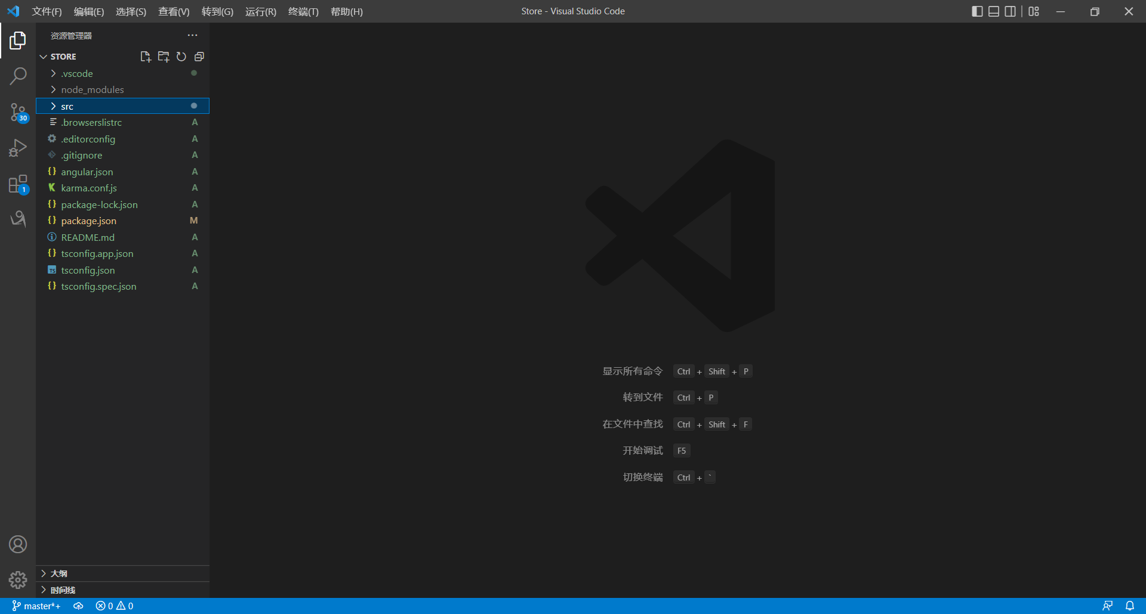This screenshot has height=614, width=1146.
Task: Open the Extensions view in activity bar
Action: pos(18,184)
